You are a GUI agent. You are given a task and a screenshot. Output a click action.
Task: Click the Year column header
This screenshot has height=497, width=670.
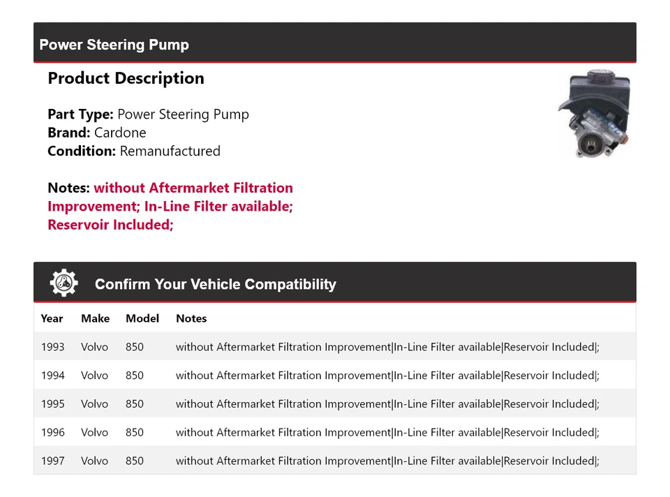(x=52, y=318)
